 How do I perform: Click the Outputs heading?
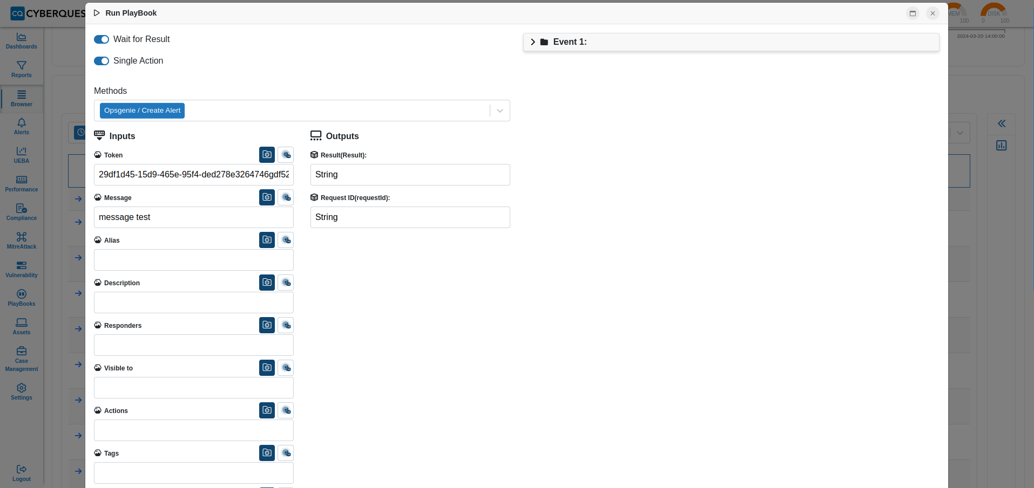pyautogui.click(x=342, y=136)
